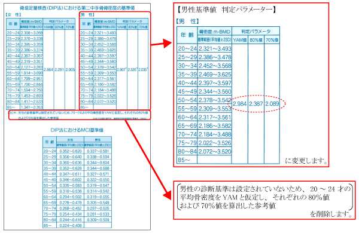This screenshot has height=233, width=359.
Task: Click the 【男性基準値 判定パラメーター】 heading
Action: (x=226, y=10)
